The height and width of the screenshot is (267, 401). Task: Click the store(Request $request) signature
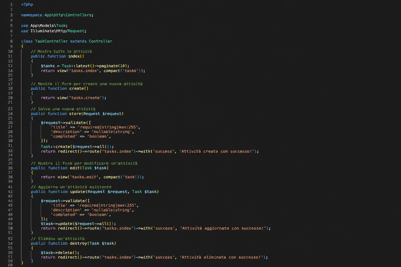[96, 114]
